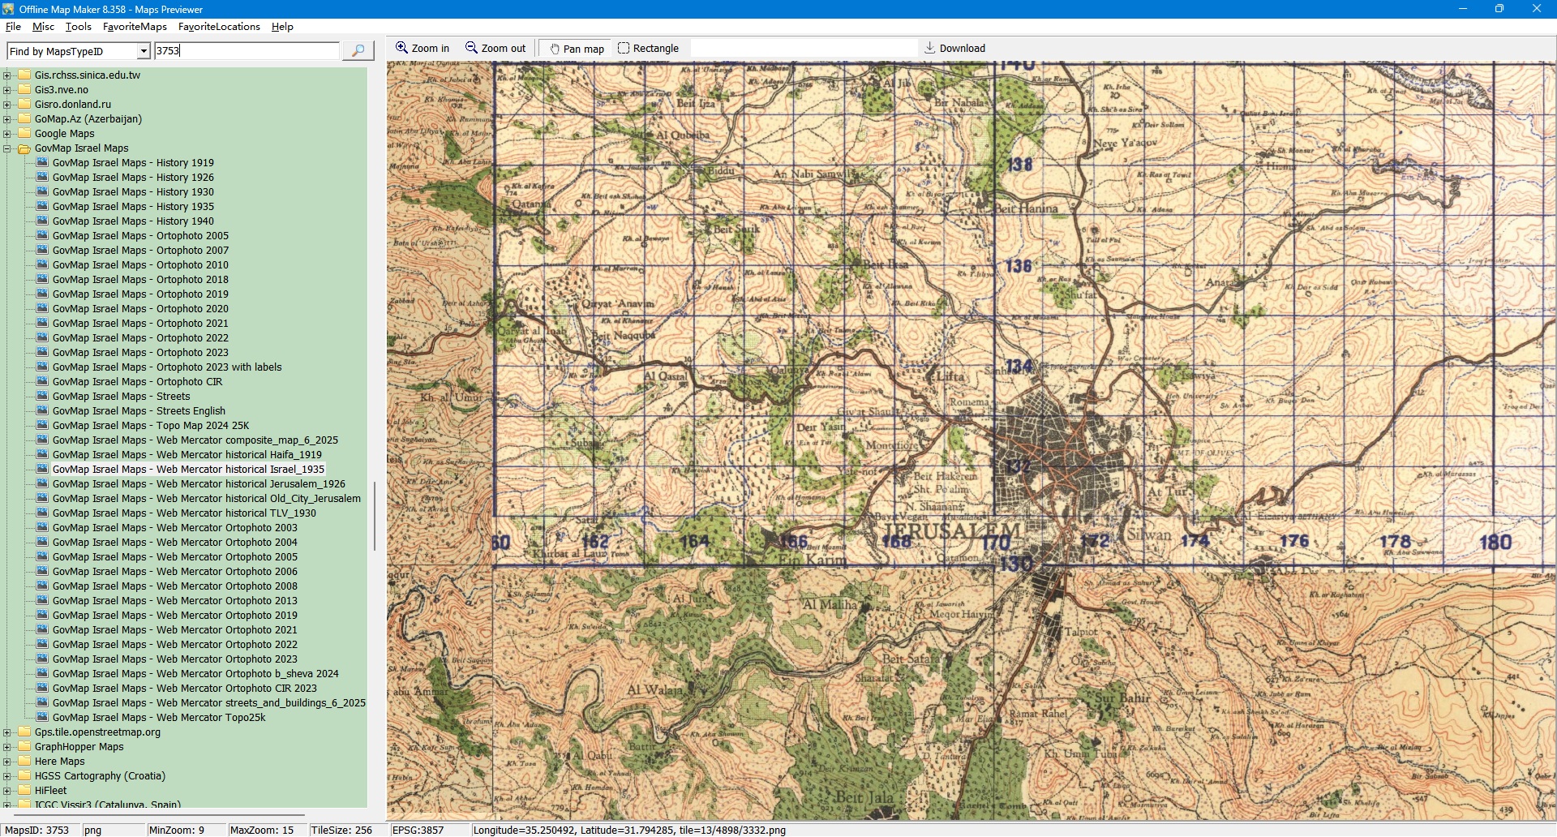This screenshot has height=837, width=1557.
Task: Open the Find by MapsTypeID dropdown
Action: 144,51
